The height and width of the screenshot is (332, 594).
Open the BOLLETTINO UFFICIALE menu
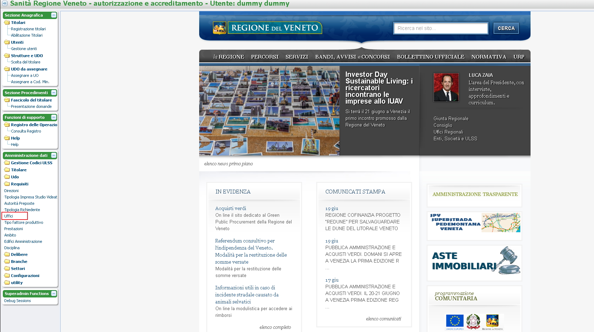[430, 57]
